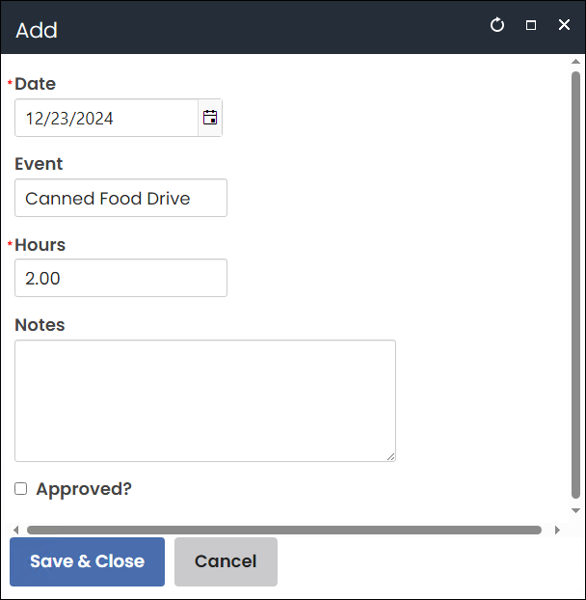Click the vertical scrollbar thumb
The width and height of the screenshot is (586, 600).
click(x=576, y=285)
